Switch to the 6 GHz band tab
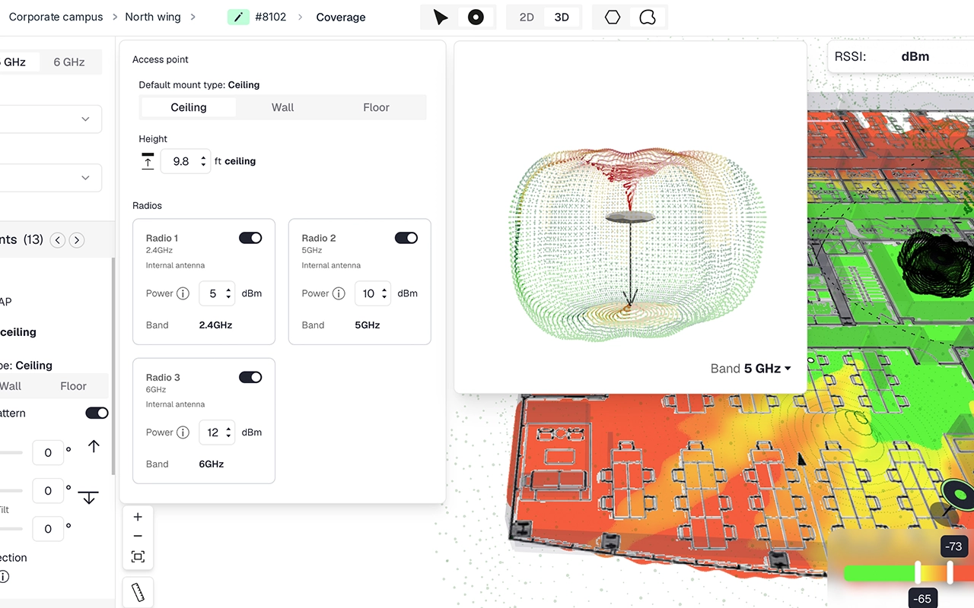Viewport: 974px width, 608px height. (x=69, y=62)
